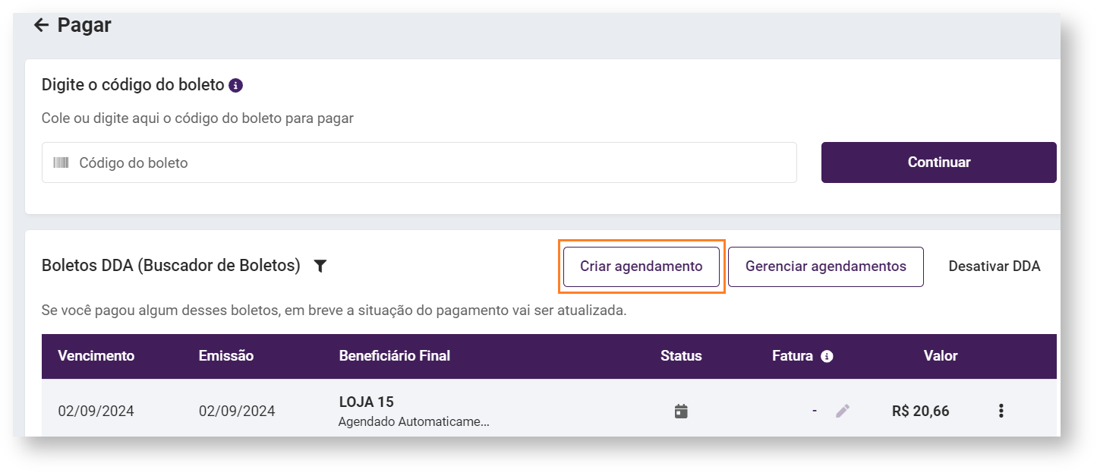Click the Valor column header
Screen dimensions: 1097x473
[941, 356]
